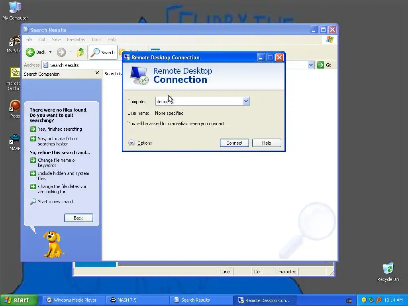Open the Tools menu
The width and height of the screenshot is (408, 306).
pos(96,39)
